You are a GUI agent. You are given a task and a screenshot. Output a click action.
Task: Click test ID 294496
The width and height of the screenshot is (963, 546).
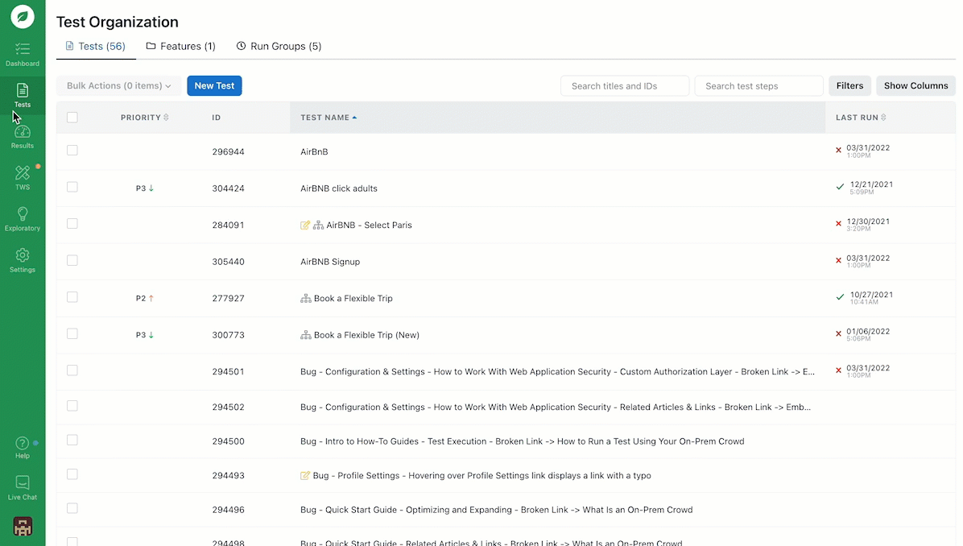(x=229, y=510)
